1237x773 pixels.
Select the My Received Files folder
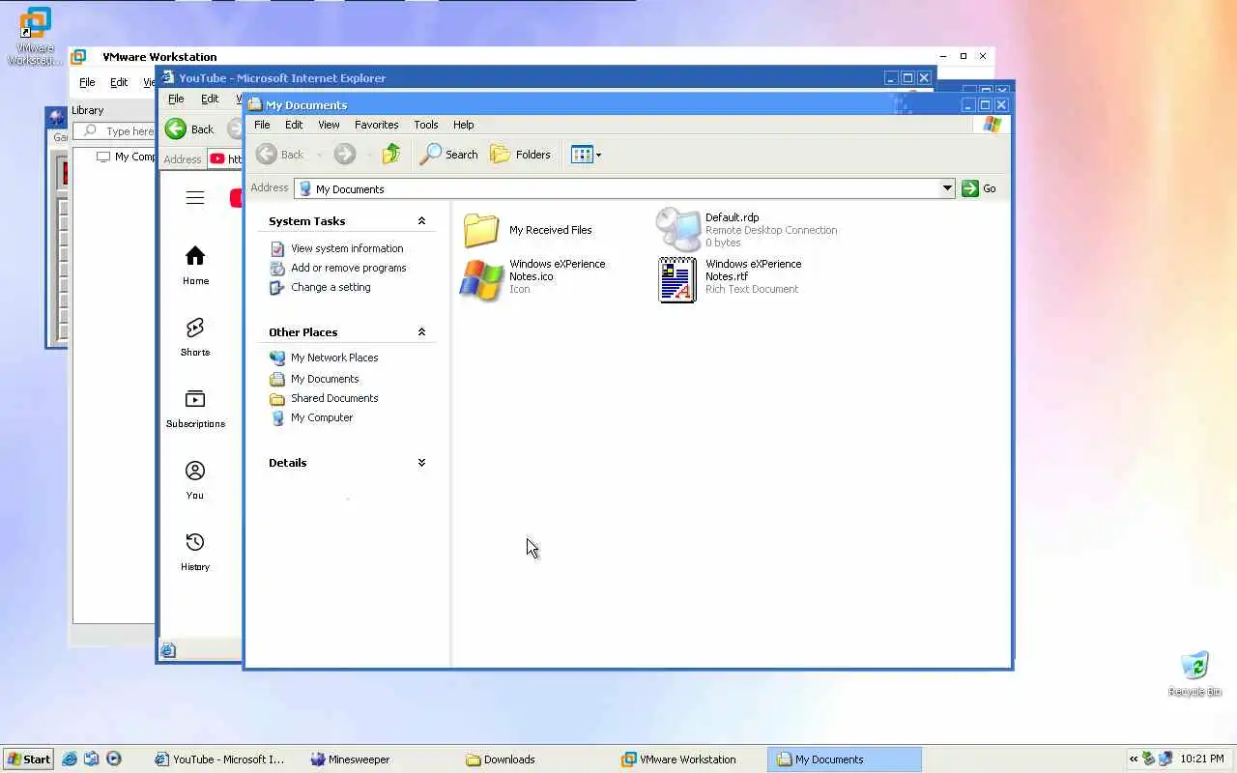point(529,230)
